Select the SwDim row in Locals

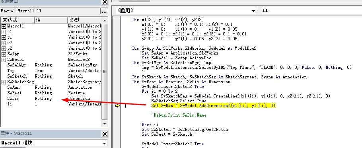point(51,98)
